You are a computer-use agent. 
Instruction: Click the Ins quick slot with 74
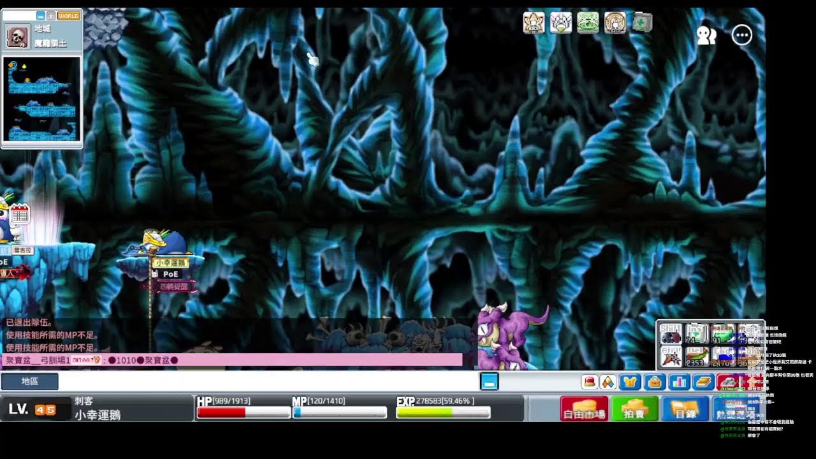(696, 334)
